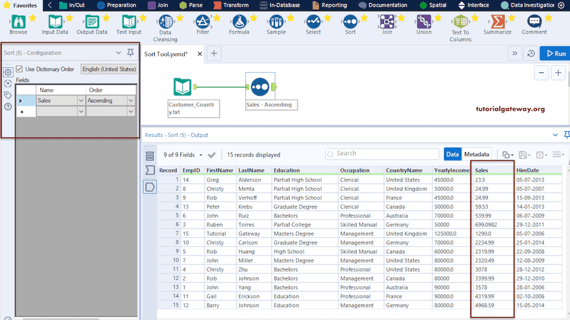Open the Preparation tool category tab

(x=116, y=5)
